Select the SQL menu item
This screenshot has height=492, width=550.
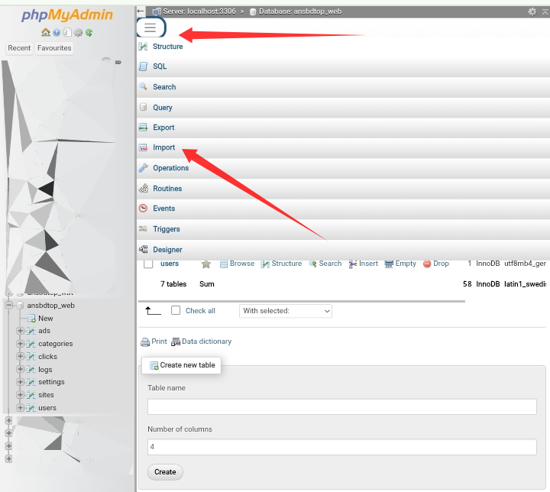click(x=159, y=66)
